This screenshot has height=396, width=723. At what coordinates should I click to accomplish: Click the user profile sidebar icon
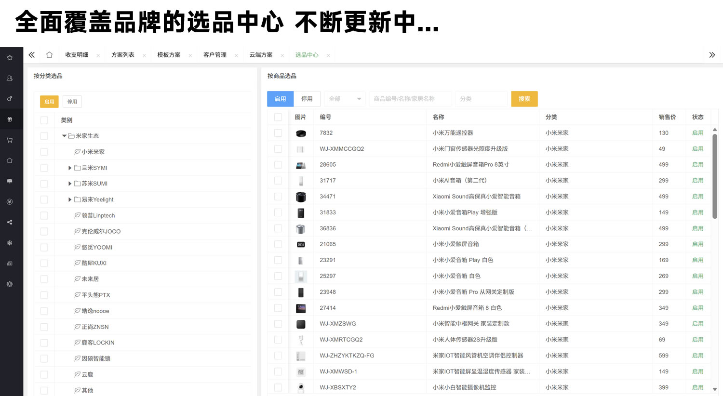click(x=10, y=79)
